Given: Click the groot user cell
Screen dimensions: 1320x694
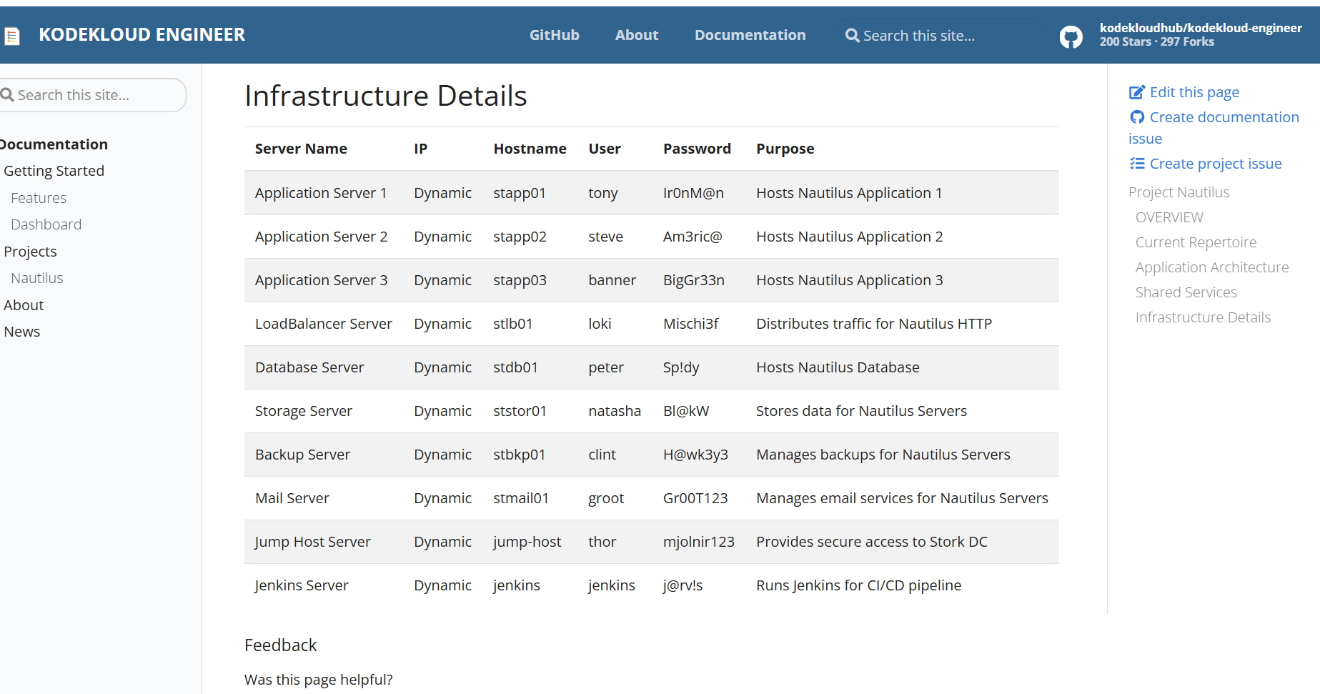Looking at the screenshot, I should coord(606,498).
